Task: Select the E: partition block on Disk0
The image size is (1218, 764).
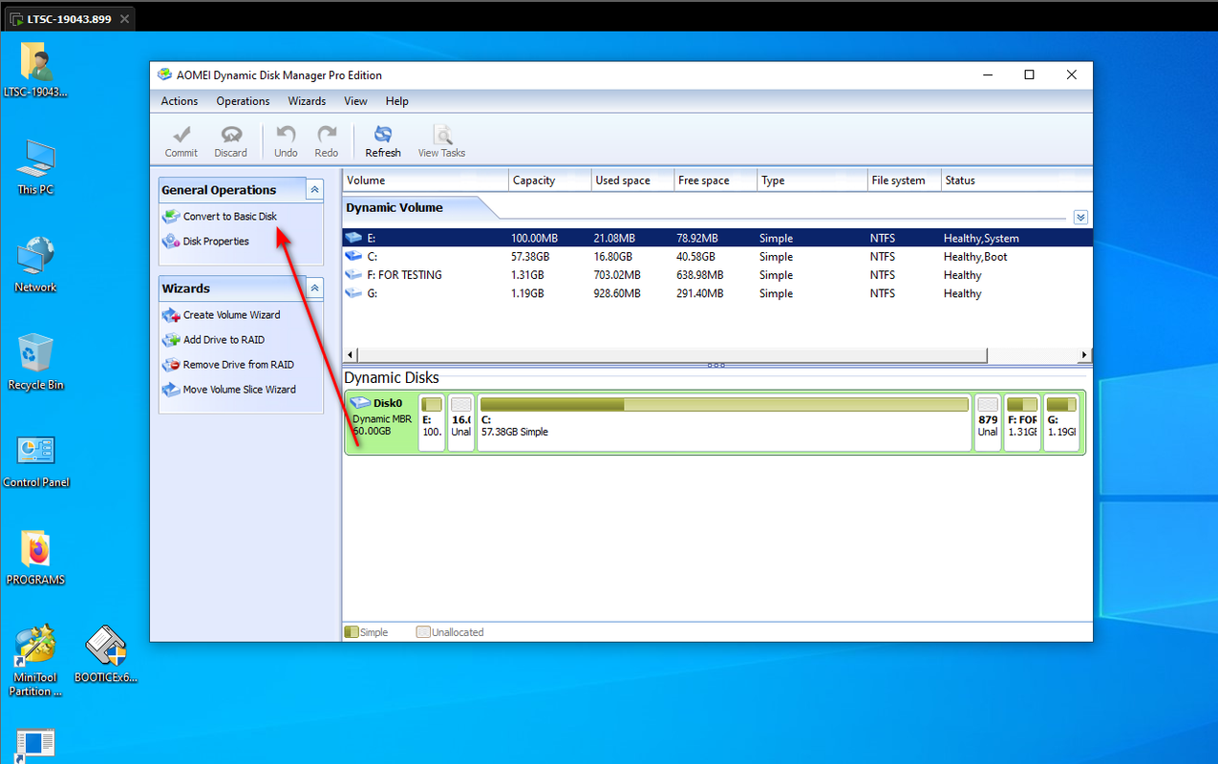Action: (x=432, y=422)
